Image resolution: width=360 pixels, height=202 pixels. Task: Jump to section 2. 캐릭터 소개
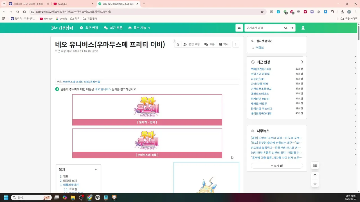(x=68, y=181)
